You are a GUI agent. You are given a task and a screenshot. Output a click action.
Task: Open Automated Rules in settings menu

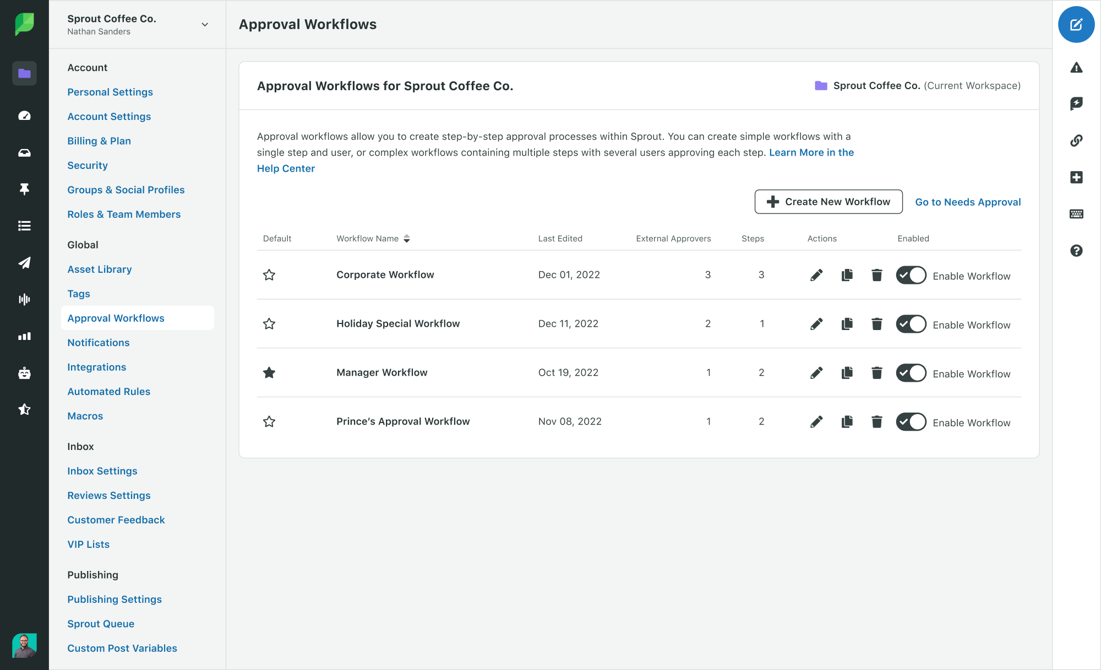[x=108, y=392]
